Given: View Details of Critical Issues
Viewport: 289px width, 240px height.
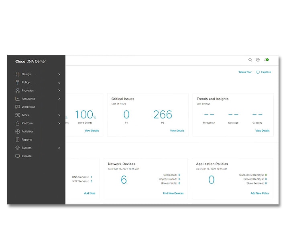Looking at the screenshot, I should click(x=177, y=131).
